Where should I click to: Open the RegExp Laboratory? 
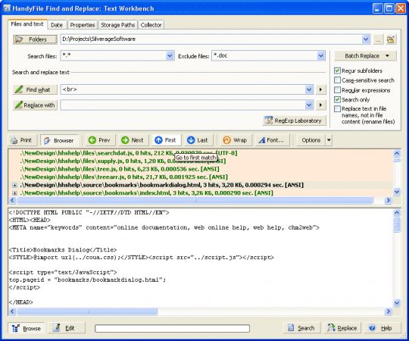pyautogui.click(x=294, y=120)
